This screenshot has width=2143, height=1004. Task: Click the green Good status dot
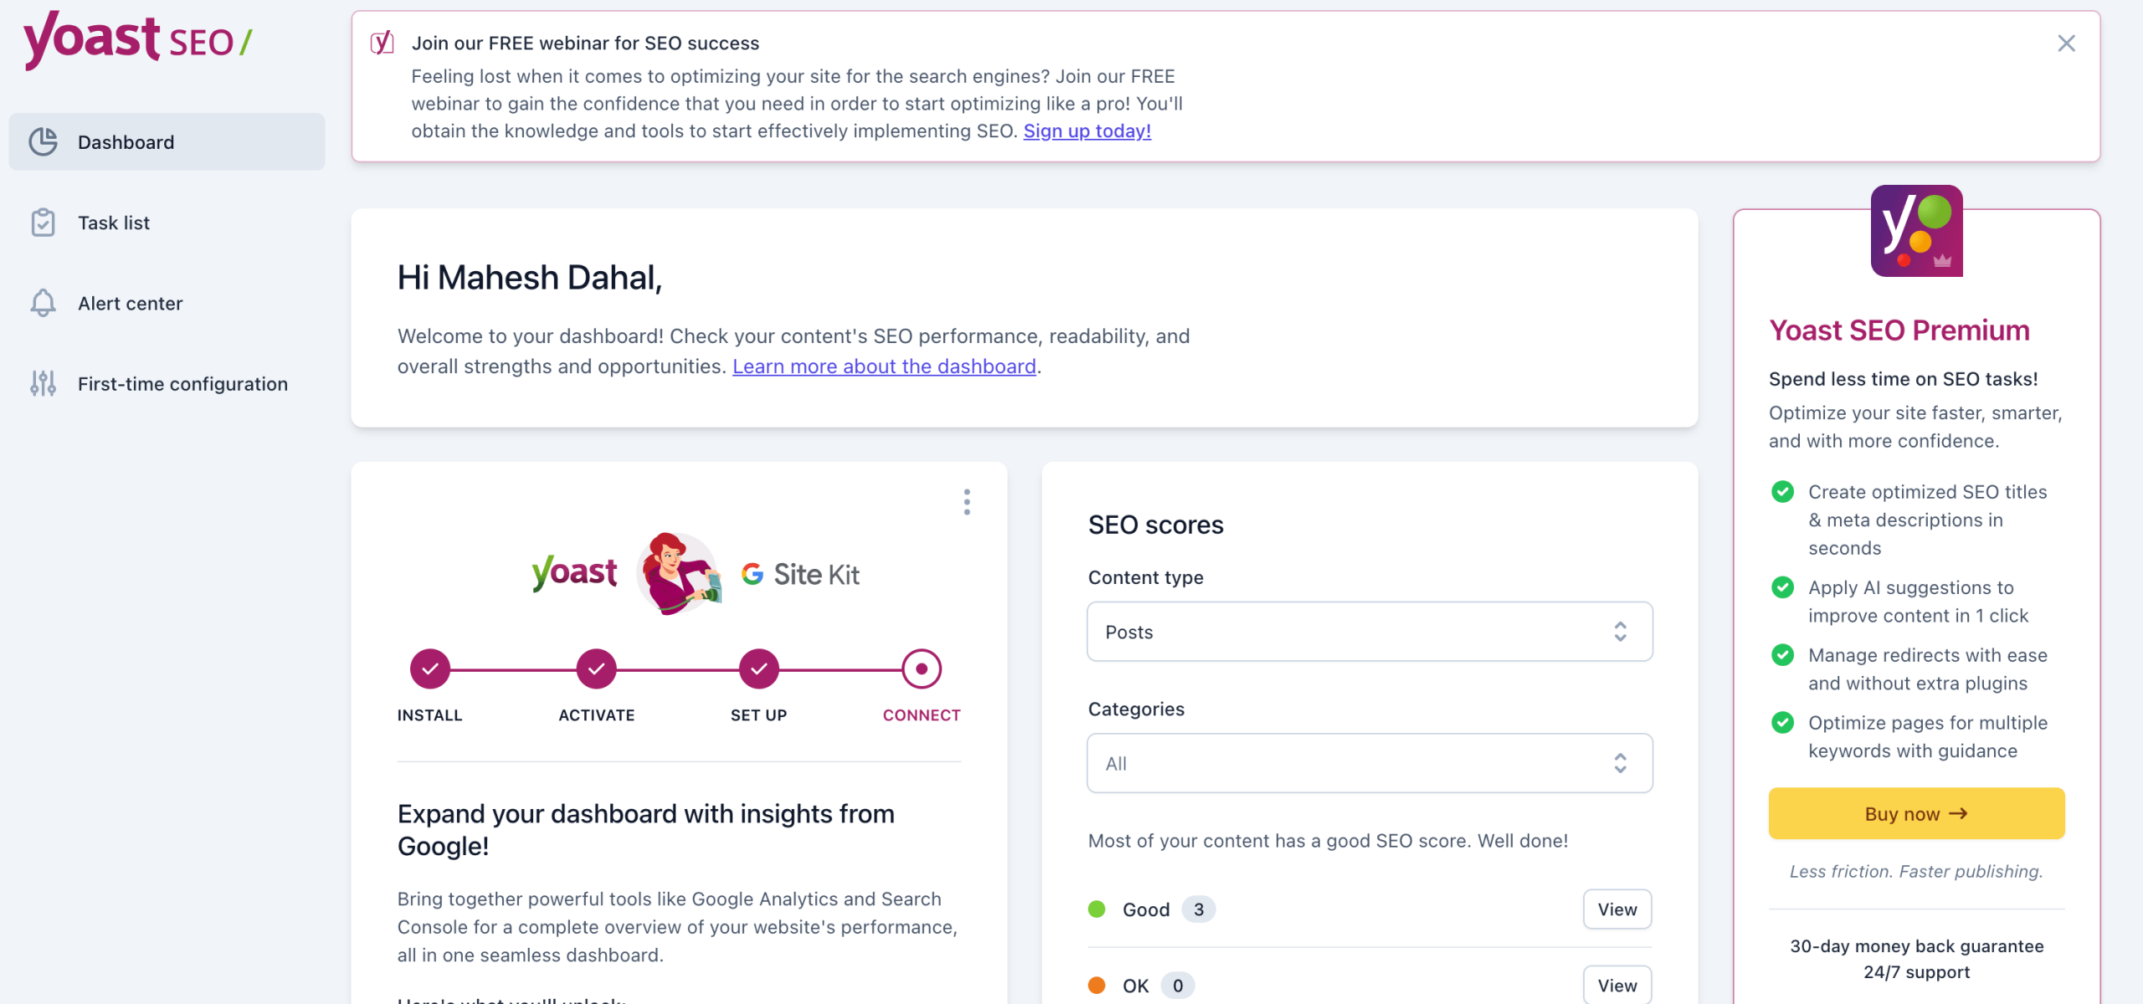pyautogui.click(x=1096, y=909)
